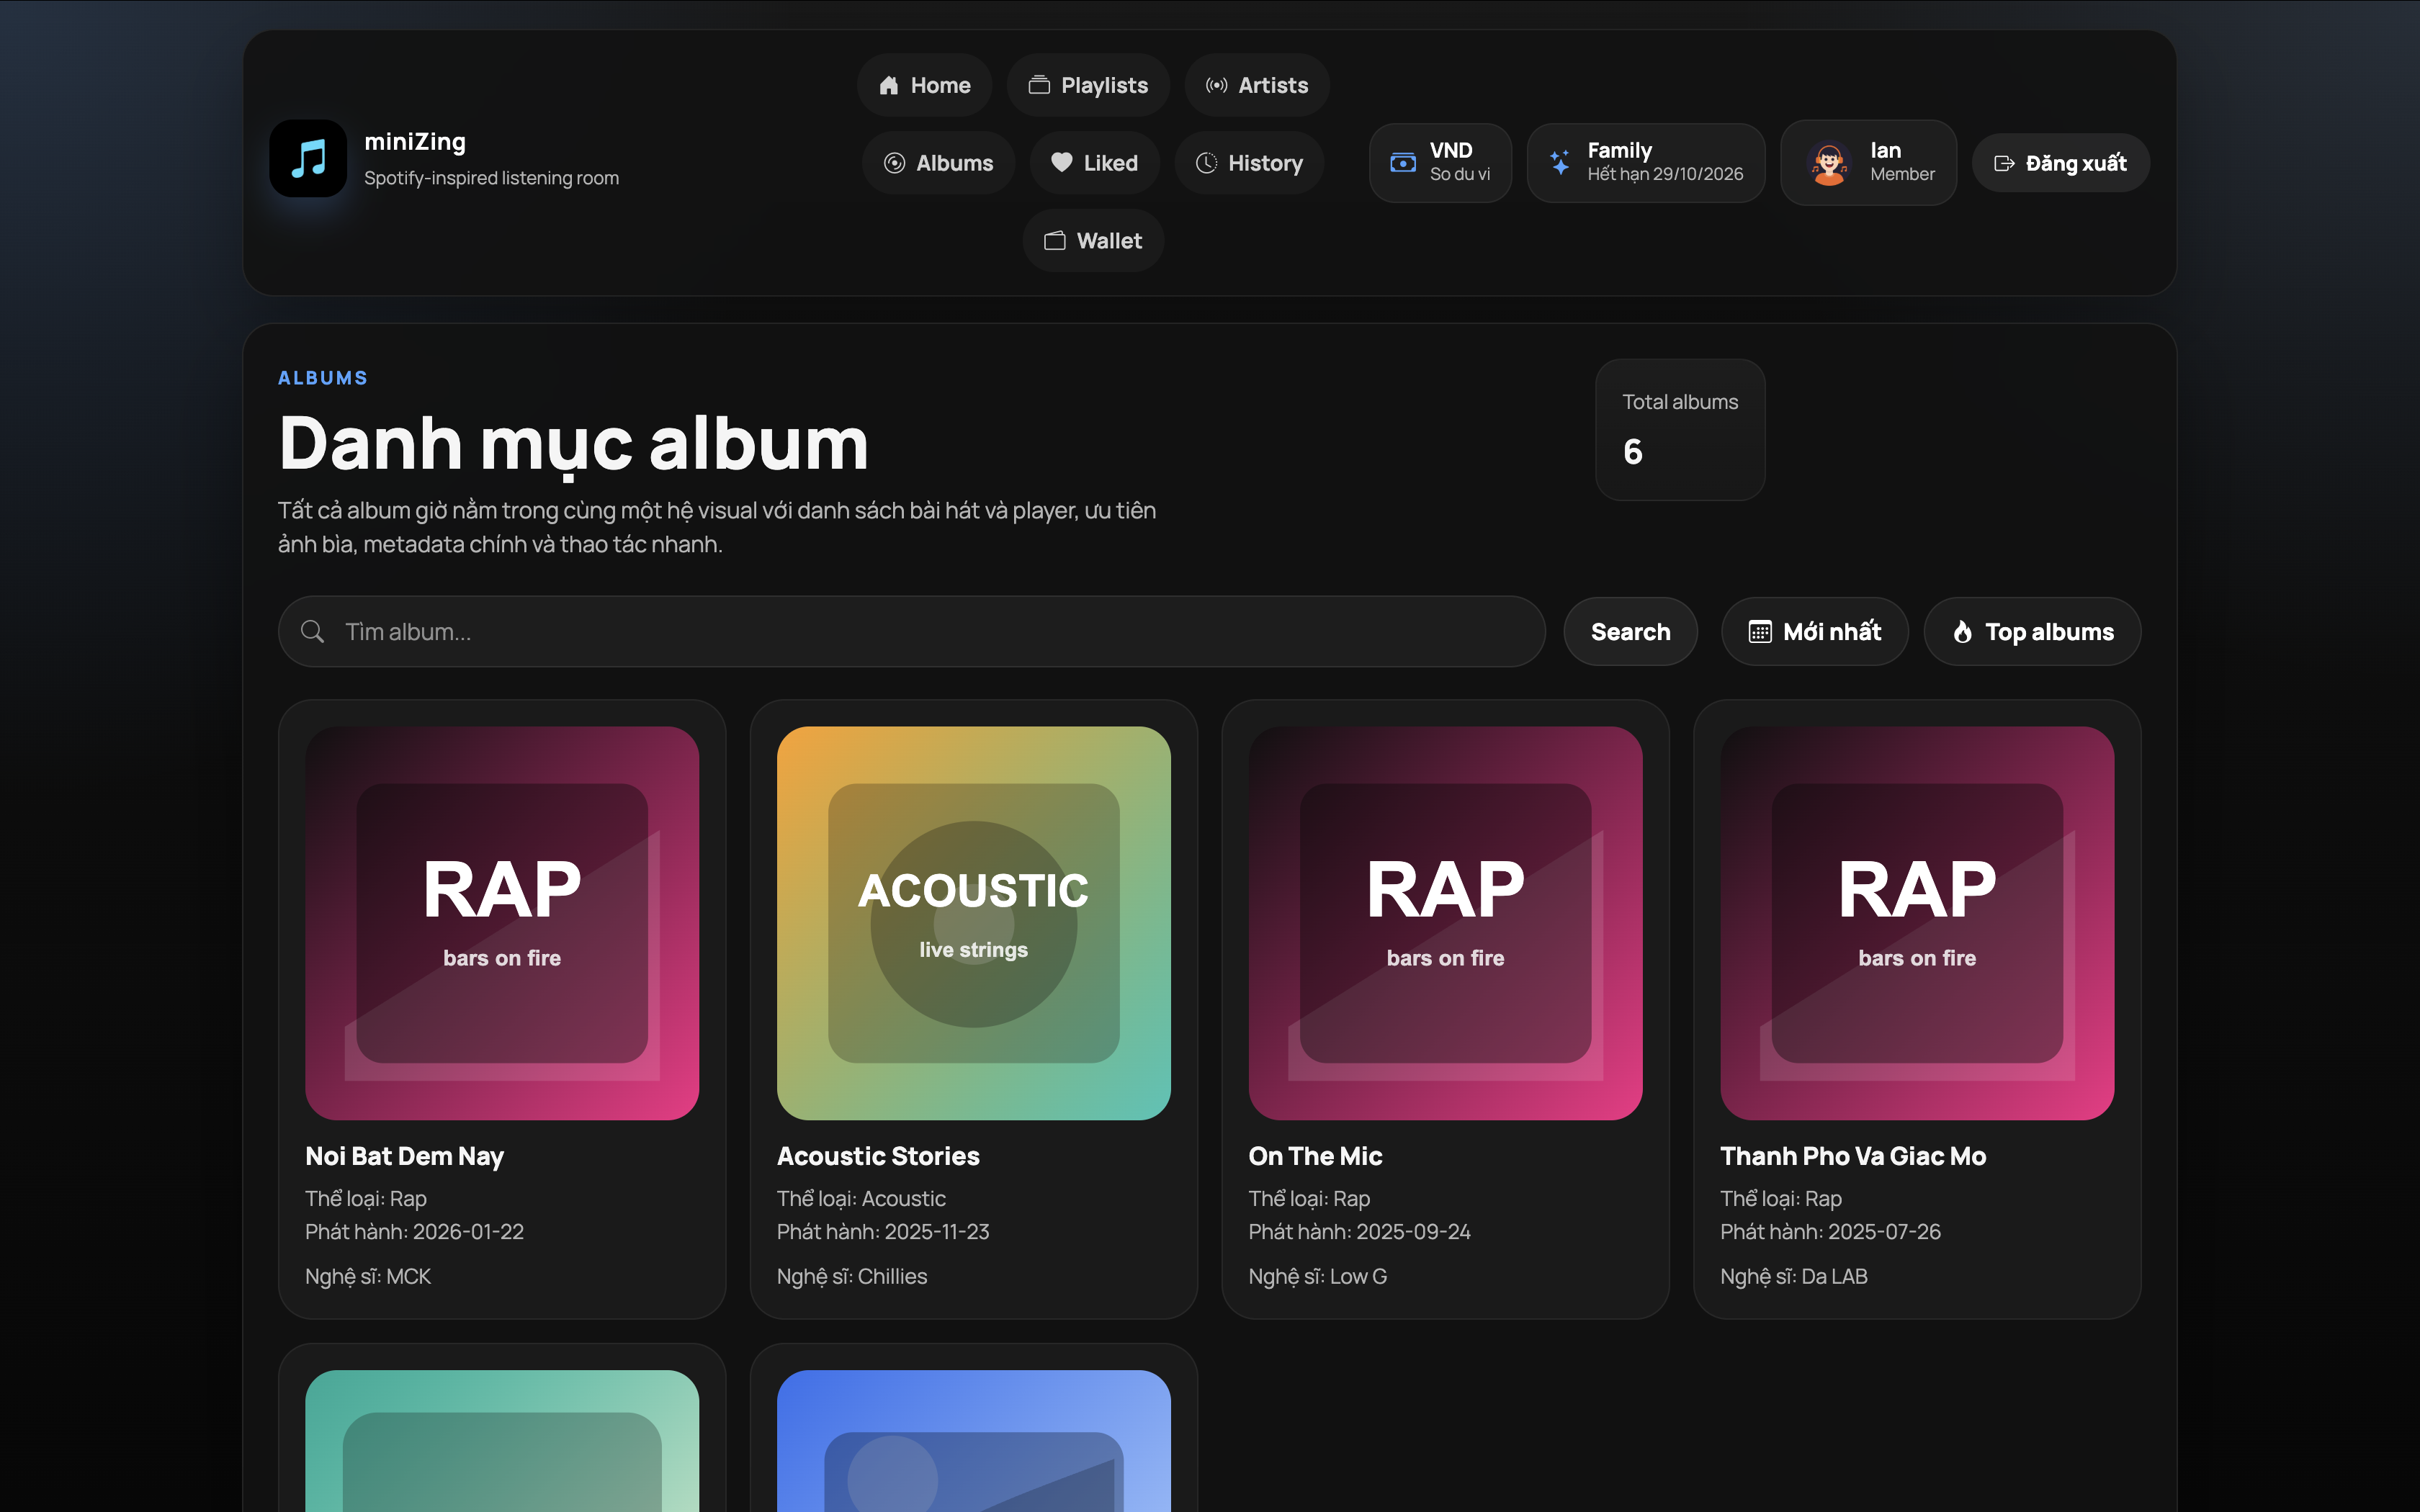Screen dimensions: 2420x1512
Task: Click the VND wallet balance chip
Action: pyautogui.click(x=1440, y=162)
